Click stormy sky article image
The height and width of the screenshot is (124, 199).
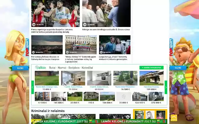coord(47,45)
